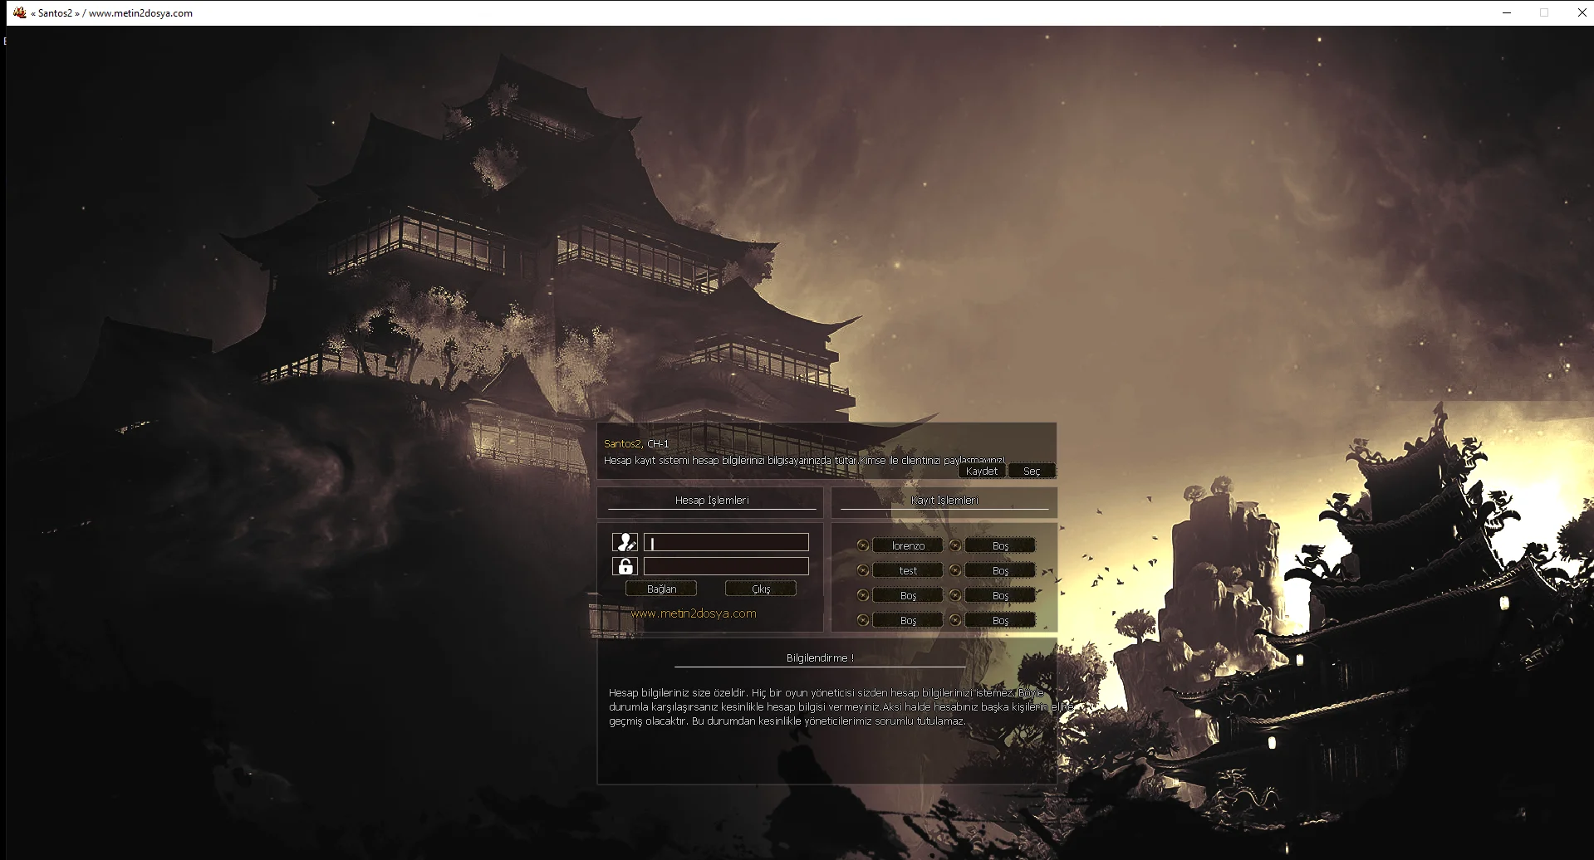Click the Santos2 app icon in title bar

(20, 12)
